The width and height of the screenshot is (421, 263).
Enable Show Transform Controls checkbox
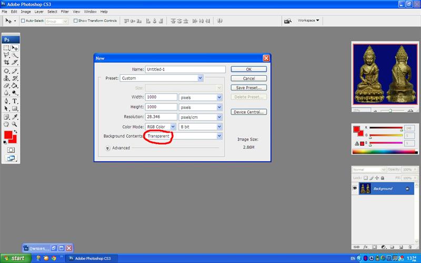(76, 21)
